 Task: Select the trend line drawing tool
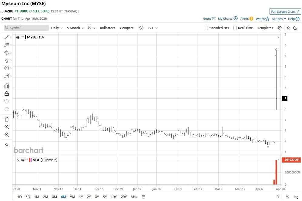coord(7,37)
